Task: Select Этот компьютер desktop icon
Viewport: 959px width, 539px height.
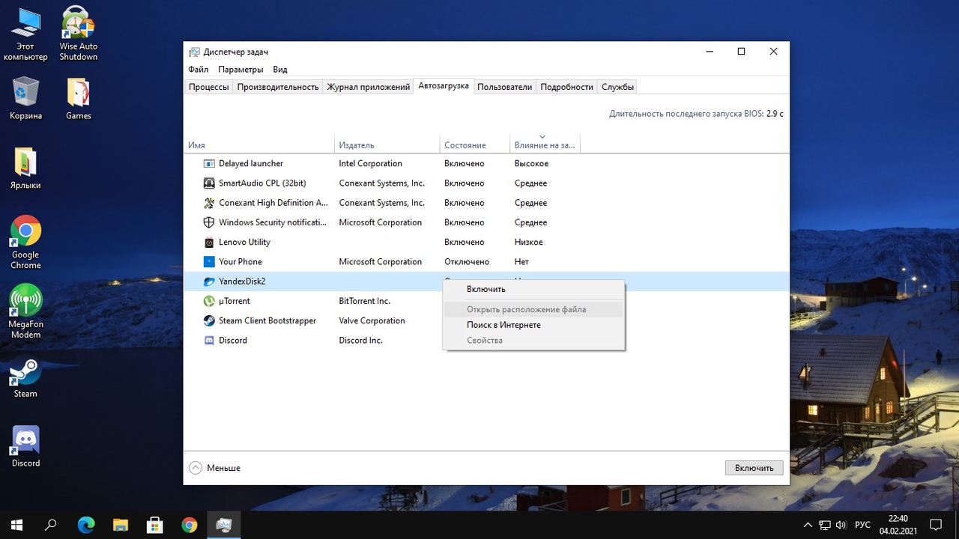Action: pyautogui.click(x=25, y=34)
